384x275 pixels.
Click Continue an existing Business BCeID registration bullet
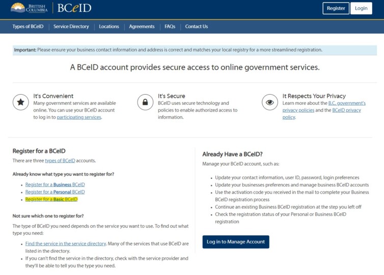pos(288,207)
